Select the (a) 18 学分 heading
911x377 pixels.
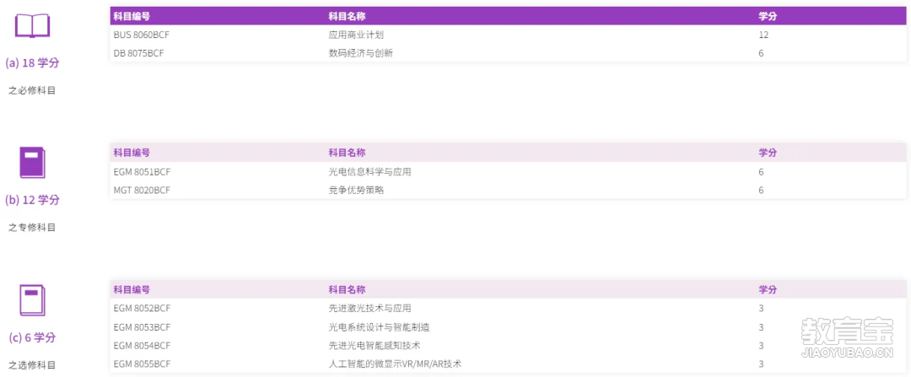[32, 63]
